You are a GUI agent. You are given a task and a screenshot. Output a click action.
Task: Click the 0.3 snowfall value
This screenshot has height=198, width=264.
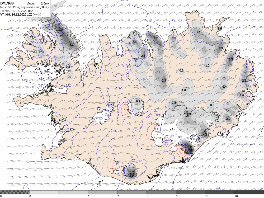(181, 70)
